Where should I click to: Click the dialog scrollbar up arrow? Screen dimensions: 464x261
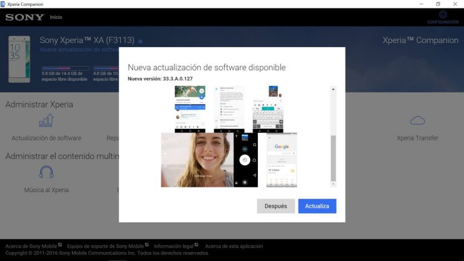(x=333, y=89)
